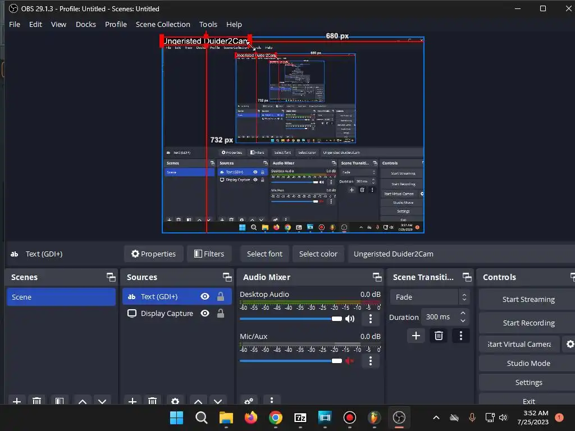Image resolution: width=575 pixels, height=431 pixels.
Task: Pop out the Audio Mixer dock
Action: pos(377,277)
